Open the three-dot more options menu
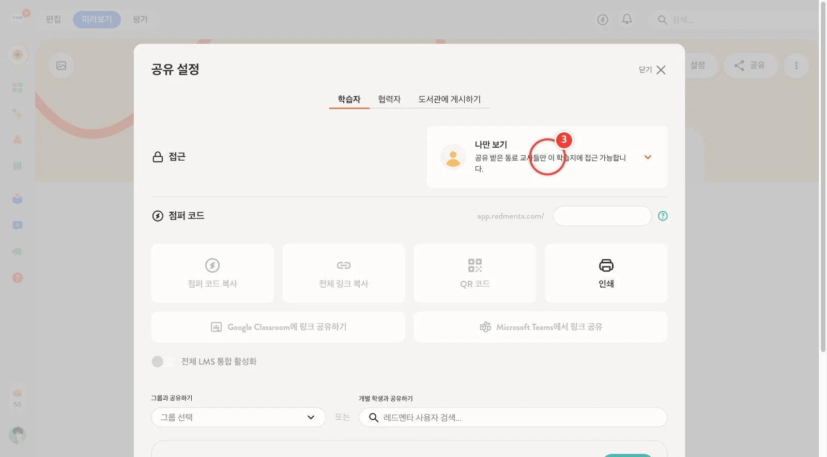This screenshot has width=827, height=457. (796, 66)
